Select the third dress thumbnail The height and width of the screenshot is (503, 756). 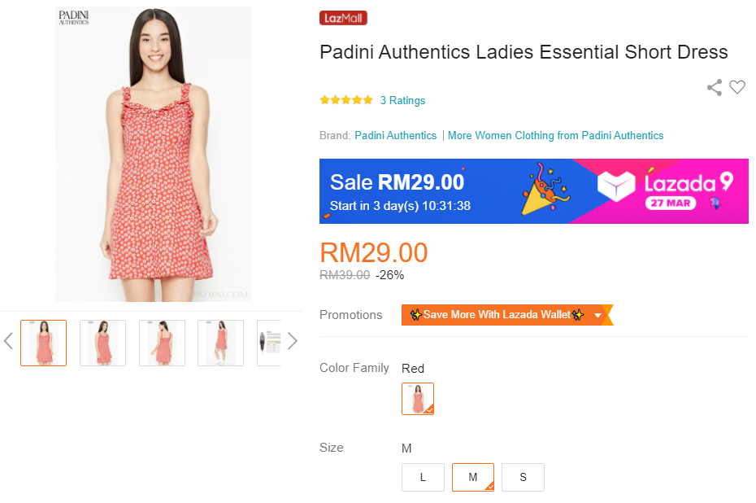[162, 343]
